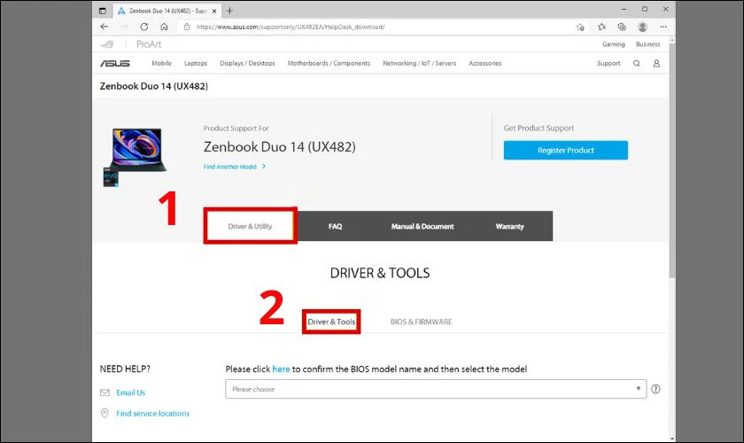
Task: Open the Collections icon in toolbar
Action: point(622,27)
